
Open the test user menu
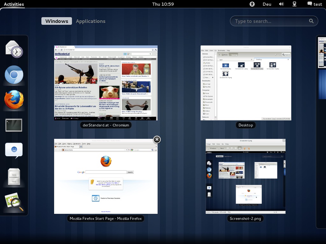click(x=315, y=4)
